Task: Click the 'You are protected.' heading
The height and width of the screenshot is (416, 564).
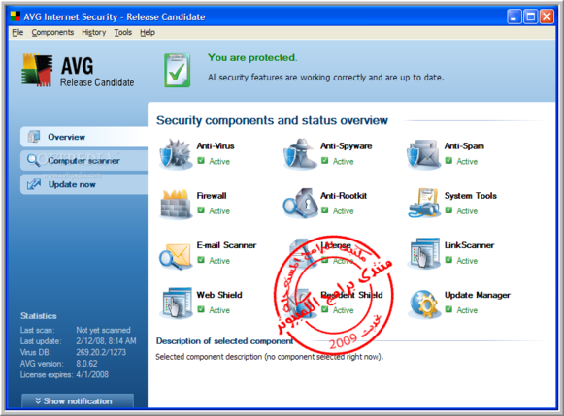Action: pyautogui.click(x=252, y=57)
